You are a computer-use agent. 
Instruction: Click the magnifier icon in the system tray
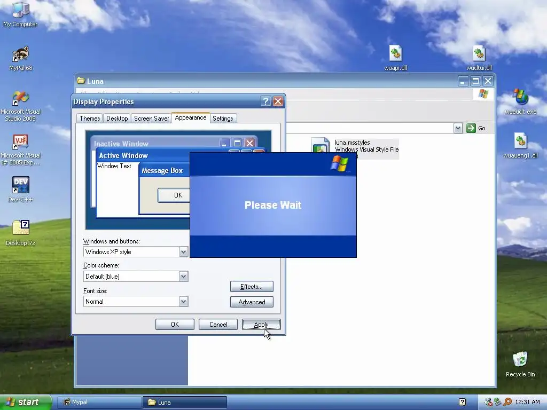[507, 402]
